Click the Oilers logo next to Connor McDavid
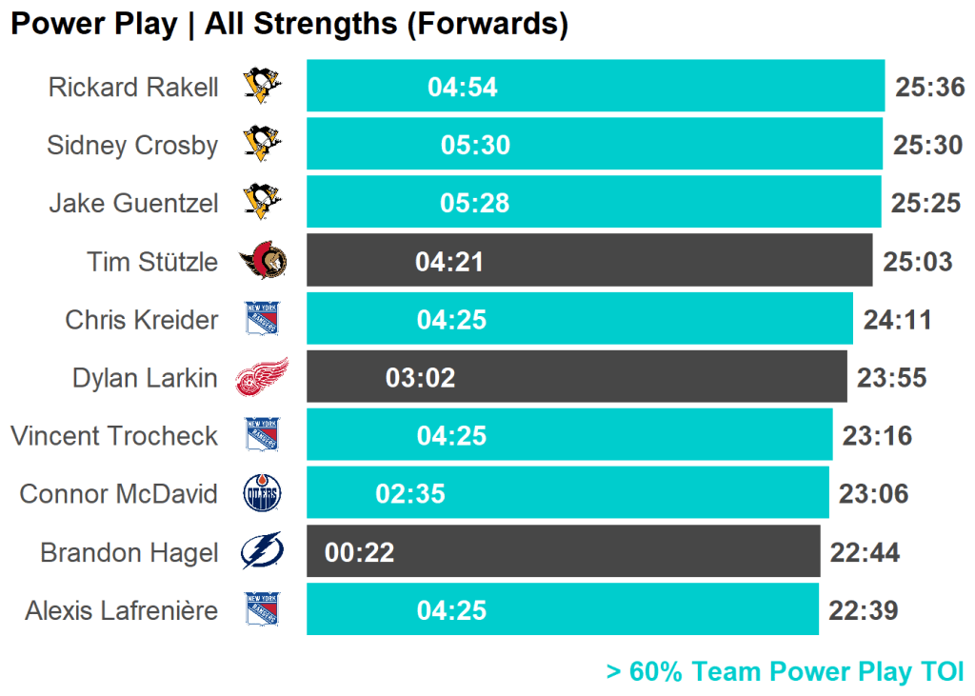Image resolution: width=975 pixels, height=696 pixels. [262, 493]
